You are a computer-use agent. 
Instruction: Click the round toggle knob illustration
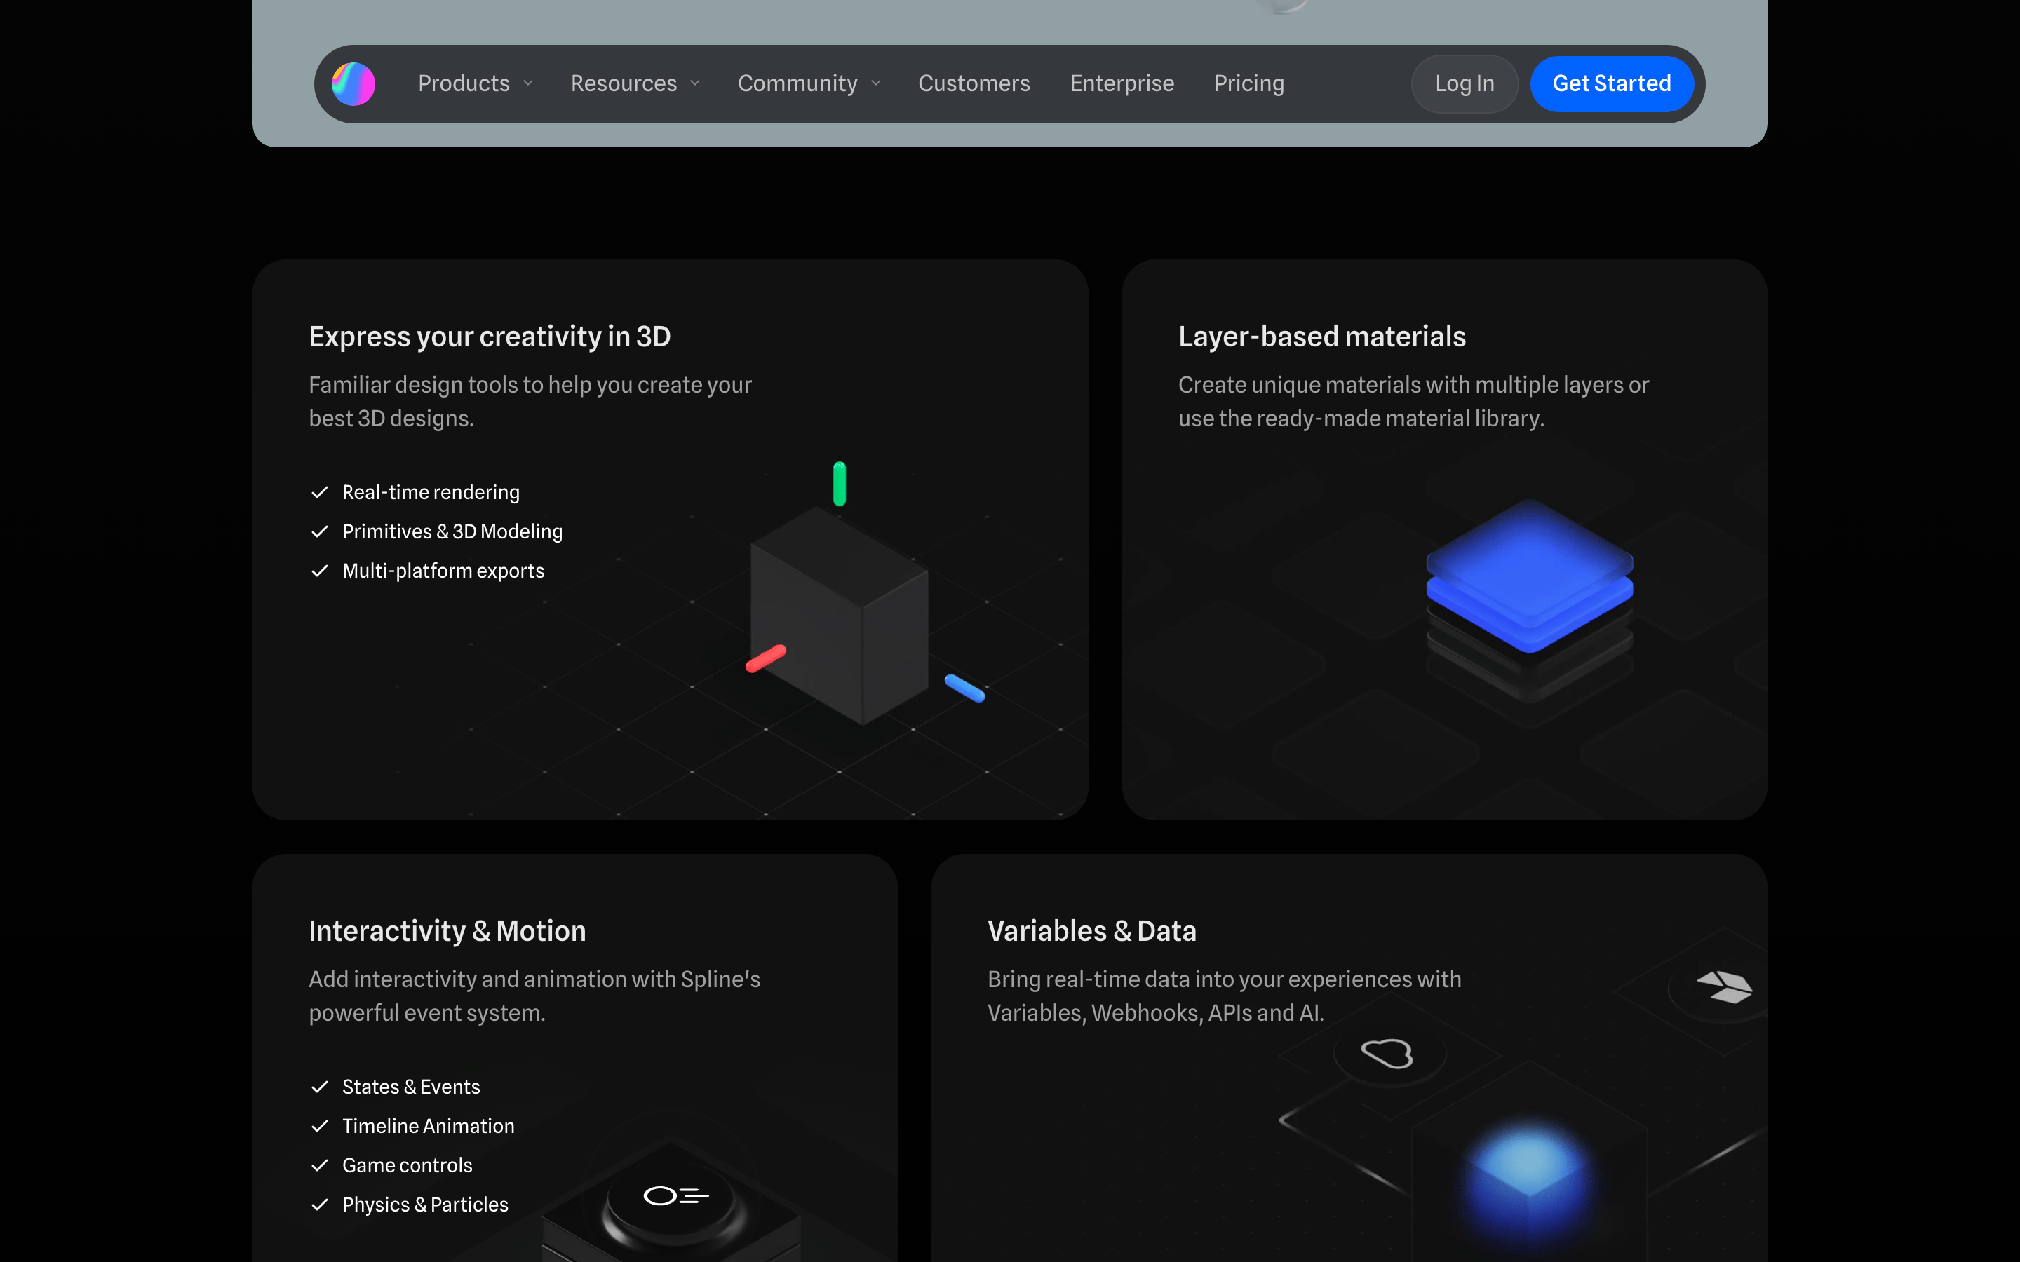coord(673,1202)
